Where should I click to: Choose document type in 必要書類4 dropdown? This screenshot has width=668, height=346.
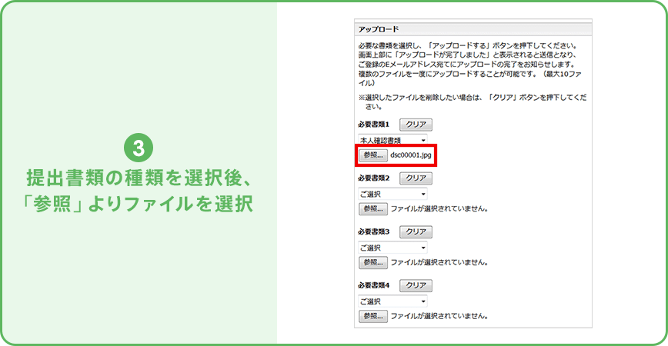coord(392,301)
